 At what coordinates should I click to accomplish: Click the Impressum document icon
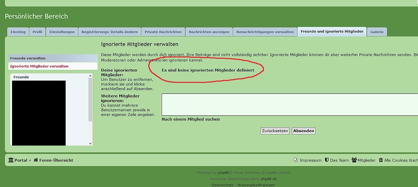(x=296, y=160)
